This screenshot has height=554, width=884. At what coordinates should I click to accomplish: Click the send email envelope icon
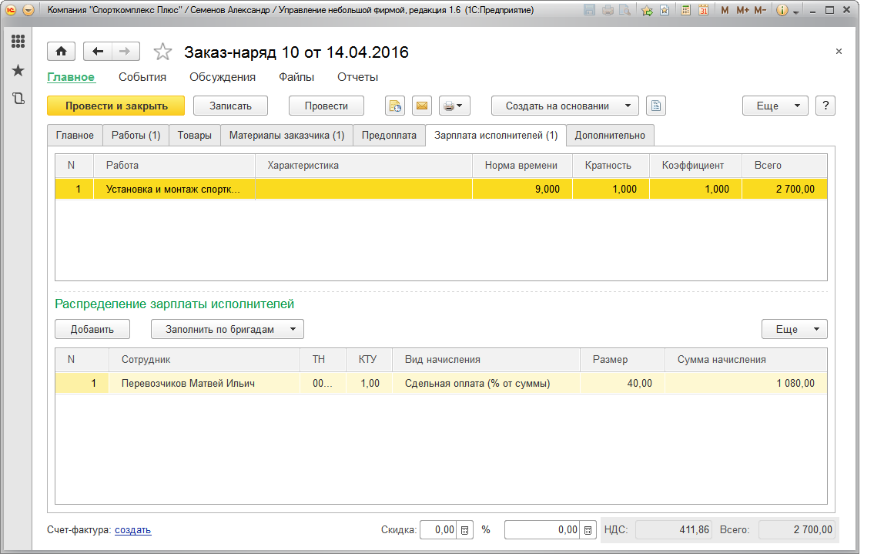click(422, 106)
